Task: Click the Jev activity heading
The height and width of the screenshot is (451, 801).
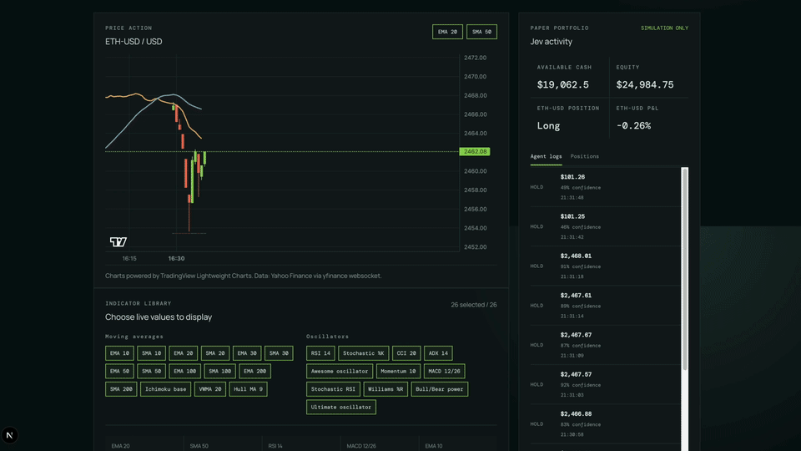Action: 552,42
